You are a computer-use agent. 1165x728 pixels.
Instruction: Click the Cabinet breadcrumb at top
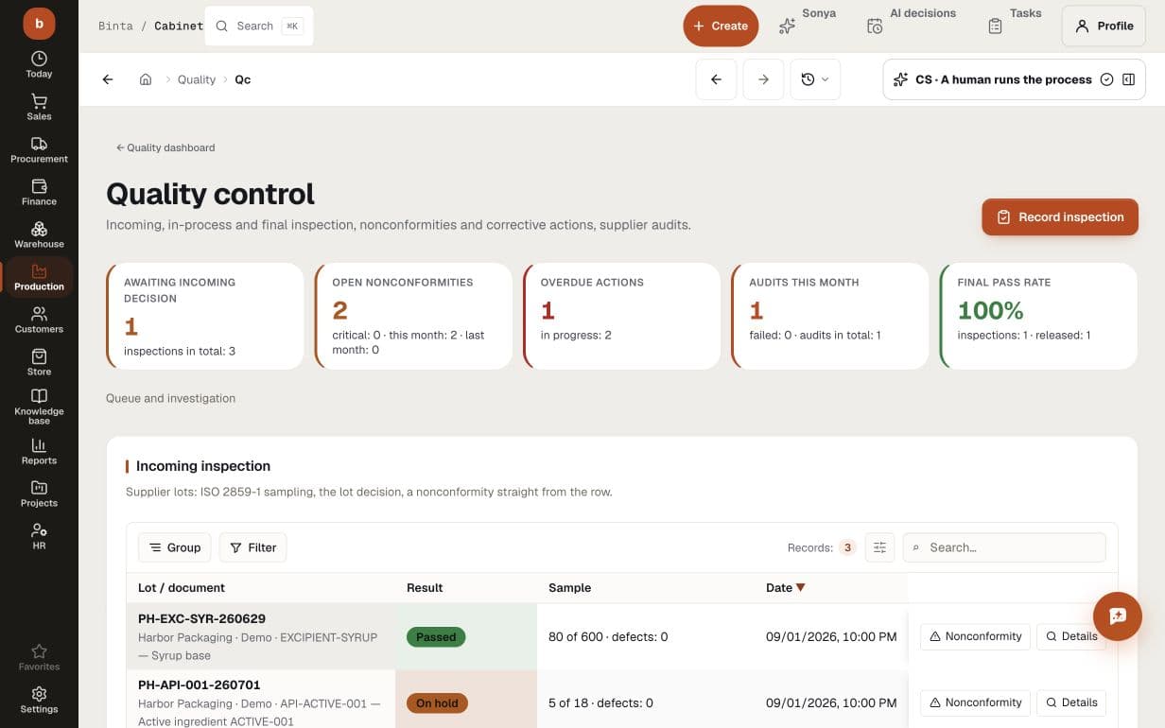tap(179, 26)
